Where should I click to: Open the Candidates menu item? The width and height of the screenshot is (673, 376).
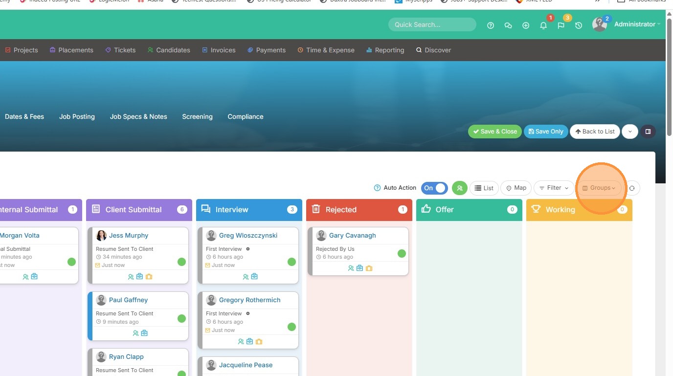[169, 50]
